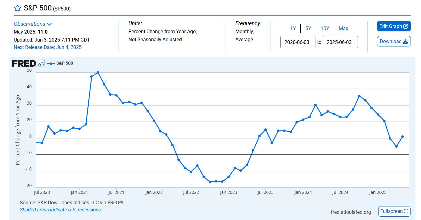Click the favorite star icon beside S&P 500
This screenshot has height=220, width=421.
coord(18,8)
